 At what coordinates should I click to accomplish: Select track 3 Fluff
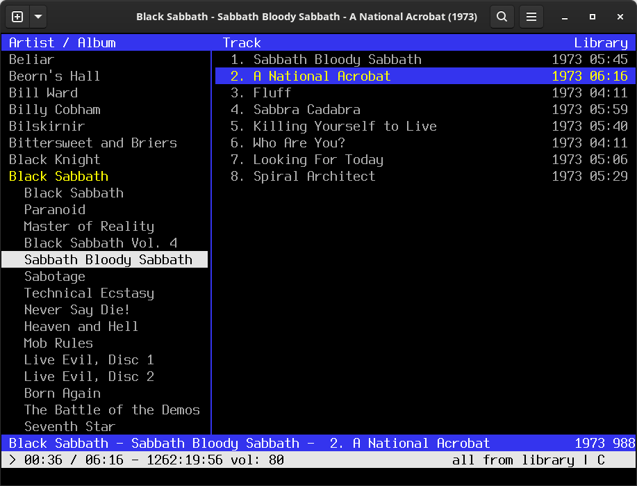coord(425,92)
